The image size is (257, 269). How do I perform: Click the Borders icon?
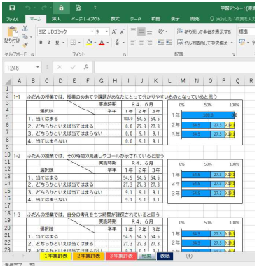pos(73,43)
